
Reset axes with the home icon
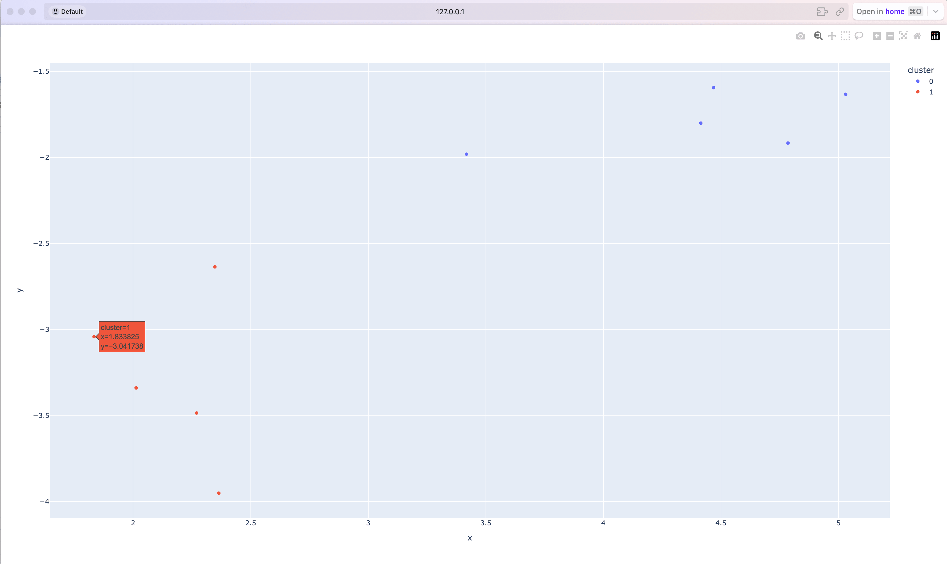(x=917, y=36)
